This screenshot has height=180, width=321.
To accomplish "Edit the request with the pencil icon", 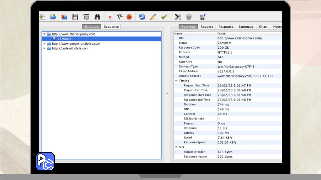I will pos(153,17).
